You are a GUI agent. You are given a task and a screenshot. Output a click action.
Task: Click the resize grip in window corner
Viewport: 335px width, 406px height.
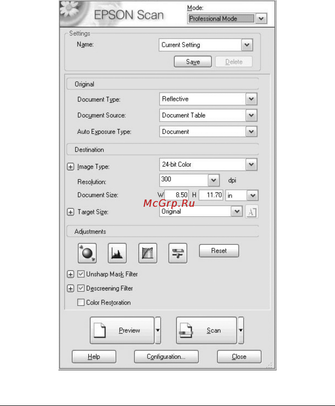(x=270, y=365)
